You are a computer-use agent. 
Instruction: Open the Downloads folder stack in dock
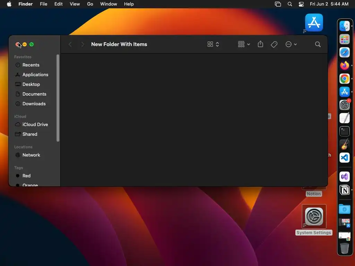[344, 209]
